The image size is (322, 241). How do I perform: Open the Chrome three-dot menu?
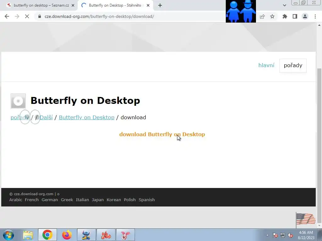coord(315,16)
